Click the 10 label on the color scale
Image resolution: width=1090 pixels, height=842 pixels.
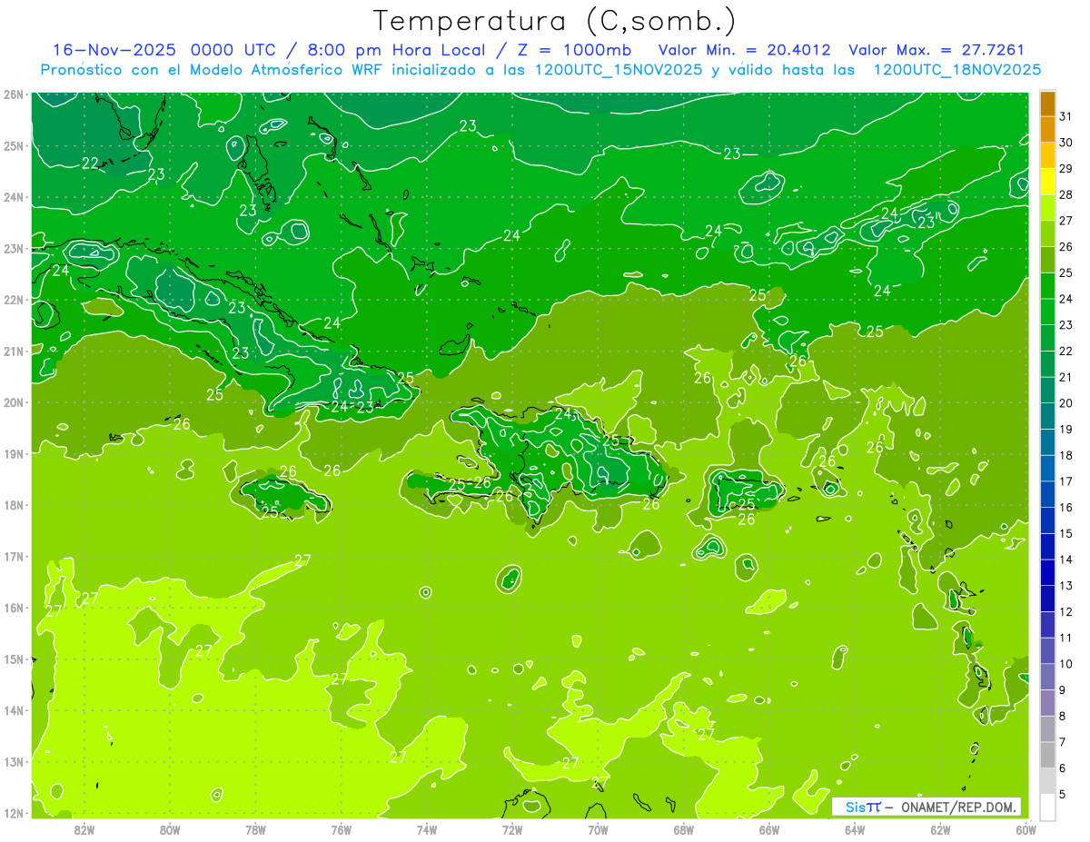pyautogui.click(x=1065, y=664)
